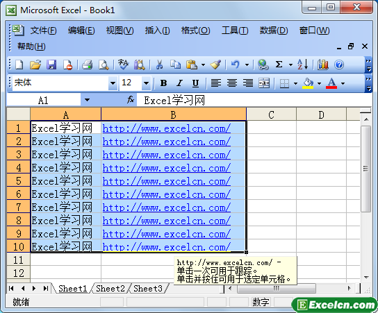
Task: Save the workbook with floppy icon
Action: point(51,65)
